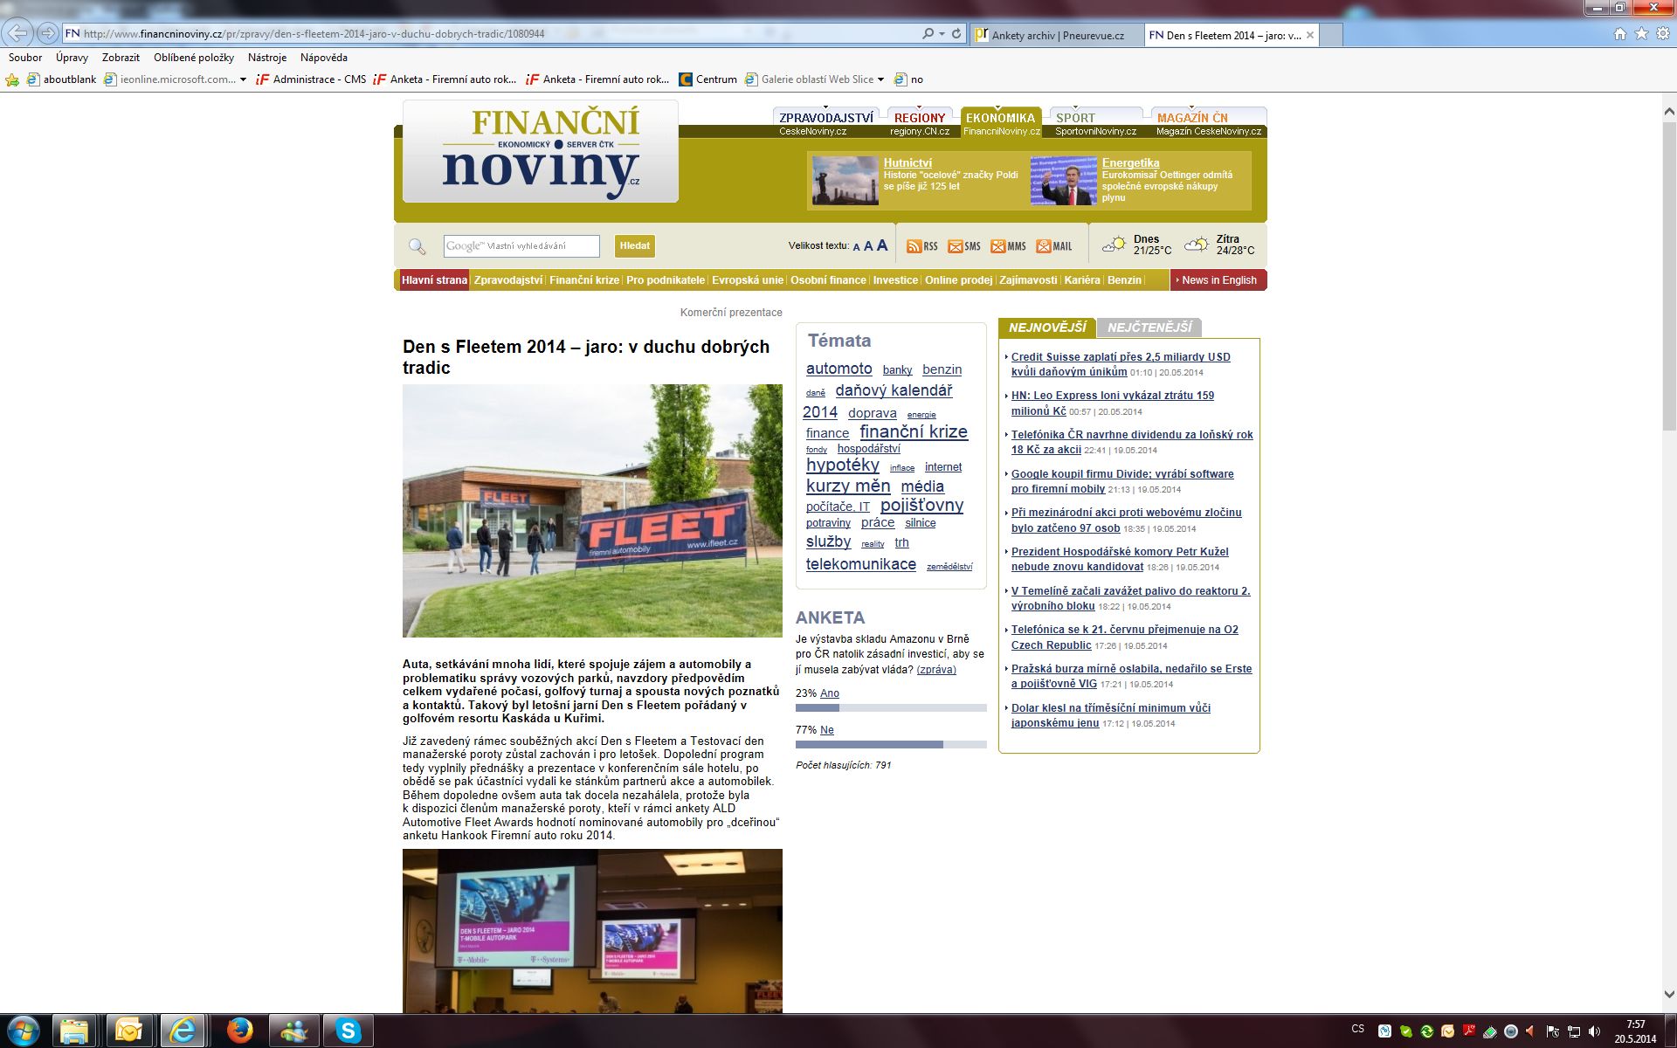This screenshot has height=1048, width=1677.
Task: Click the add-to-favorites bar star icon
Action: [x=12, y=79]
